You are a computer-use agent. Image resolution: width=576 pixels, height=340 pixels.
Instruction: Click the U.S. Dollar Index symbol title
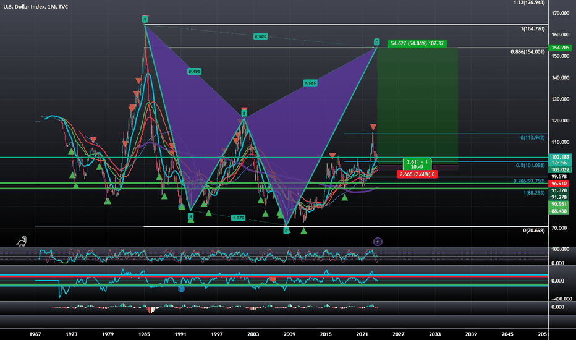point(36,7)
